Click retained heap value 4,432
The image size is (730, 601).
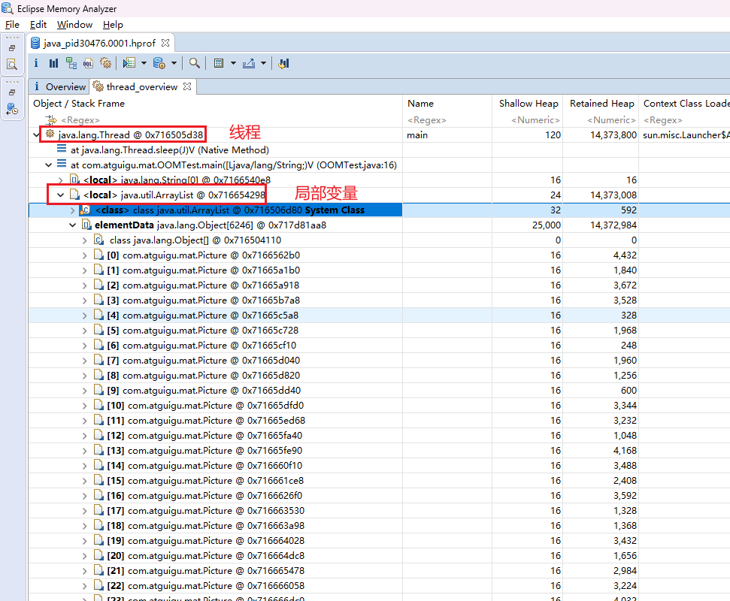coord(625,255)
